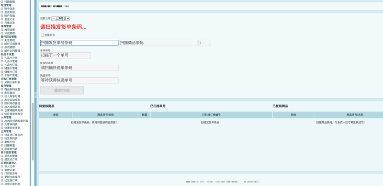The height and width of the screenshot is (186, 383).
Task: Click the page icon beside 即时库存查询
Action: click(2, 103)
